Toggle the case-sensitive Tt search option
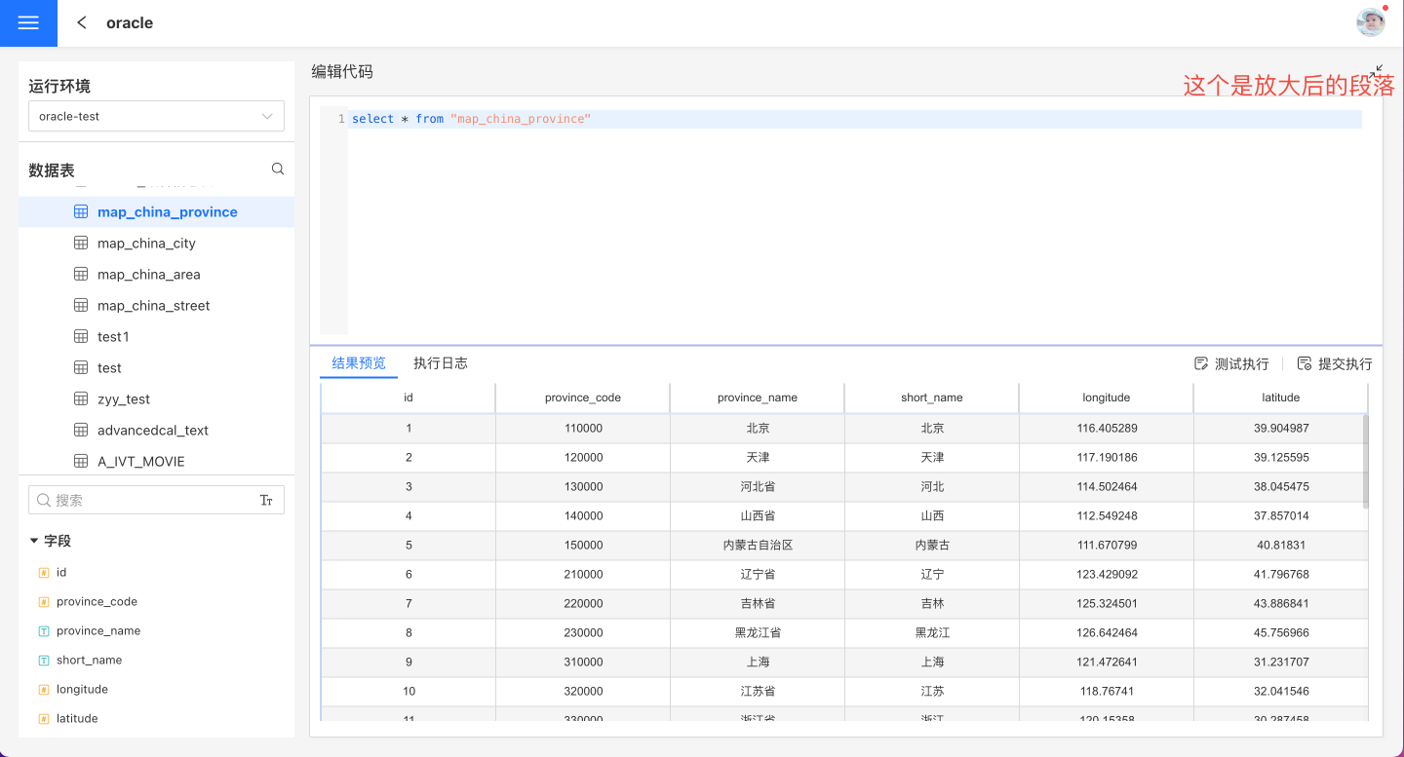Screen dimensions: 1404x757 click(266, 500)
